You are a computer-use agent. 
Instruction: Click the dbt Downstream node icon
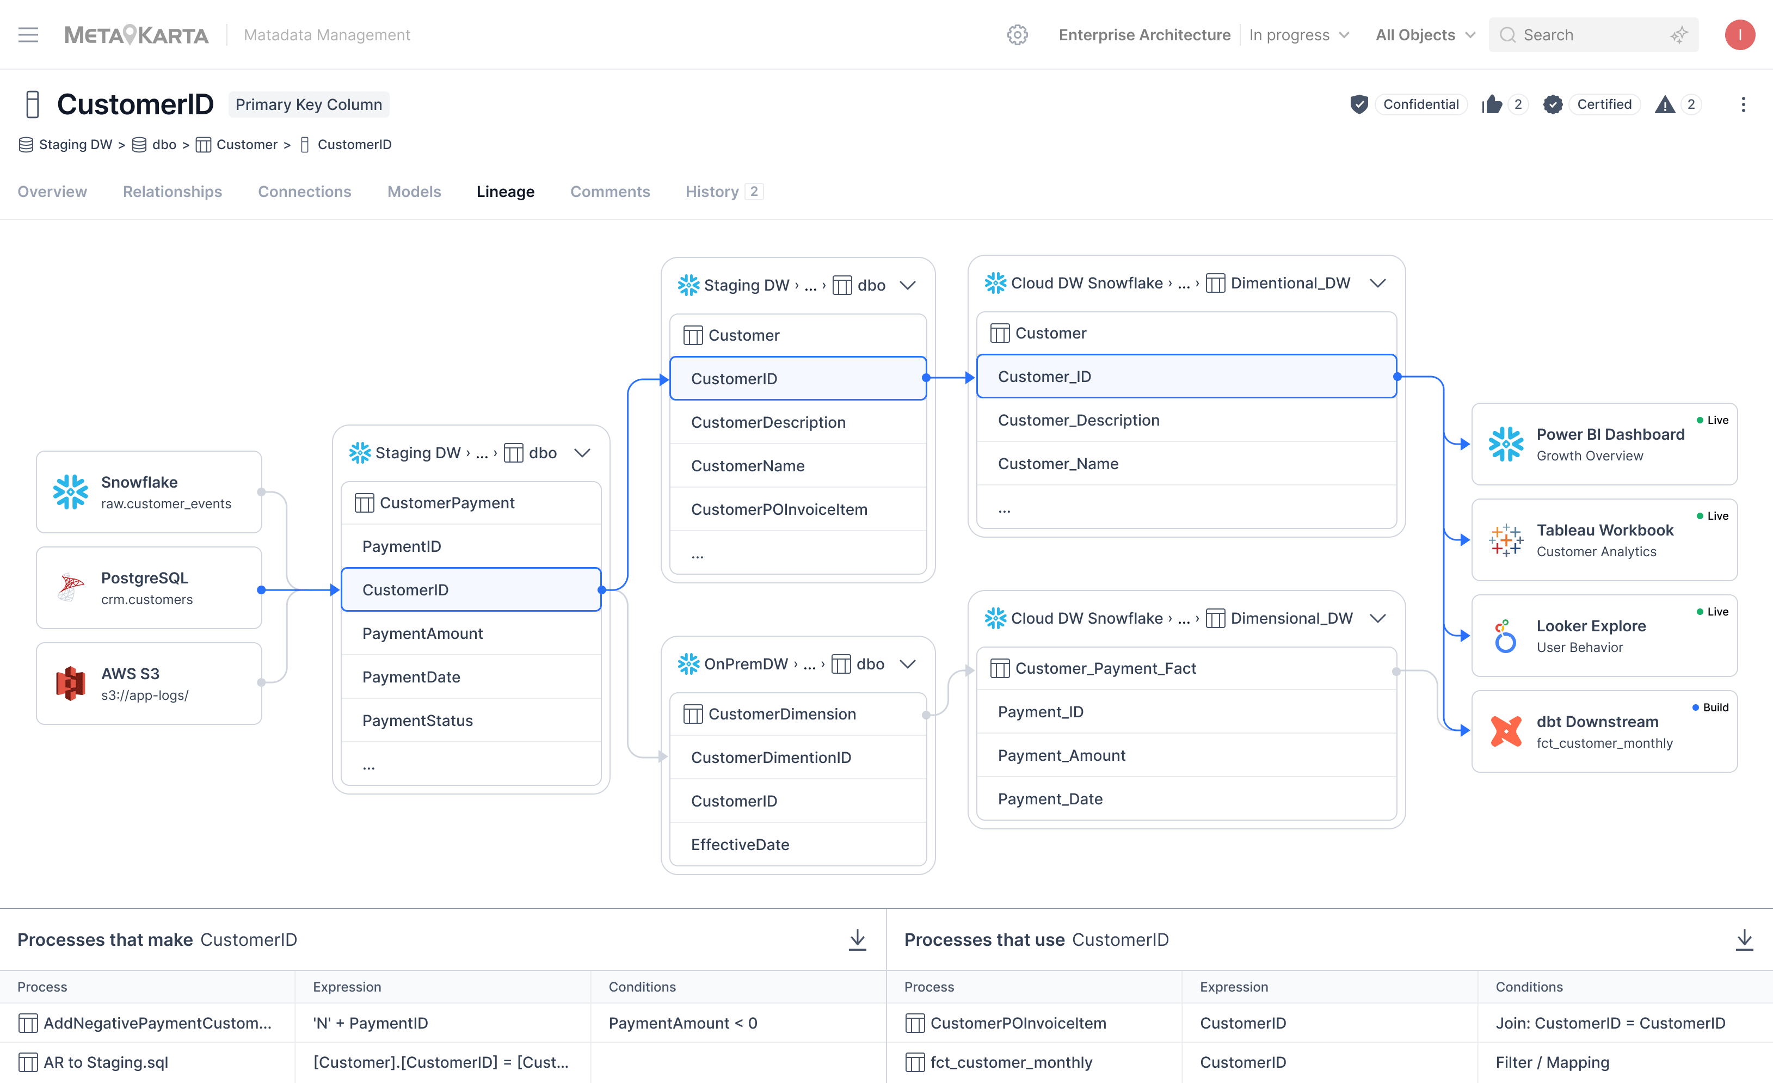tap(1505, 731)
